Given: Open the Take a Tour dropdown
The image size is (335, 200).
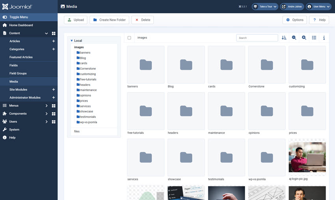Looking at the screenshot, I should click(x=265, y=7).
